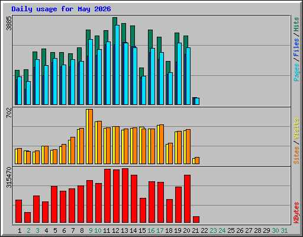Screen dimensions: 303x237
Task: Click day 30 on the date axis
Action: pyautogui.click(x=275, y=230)
